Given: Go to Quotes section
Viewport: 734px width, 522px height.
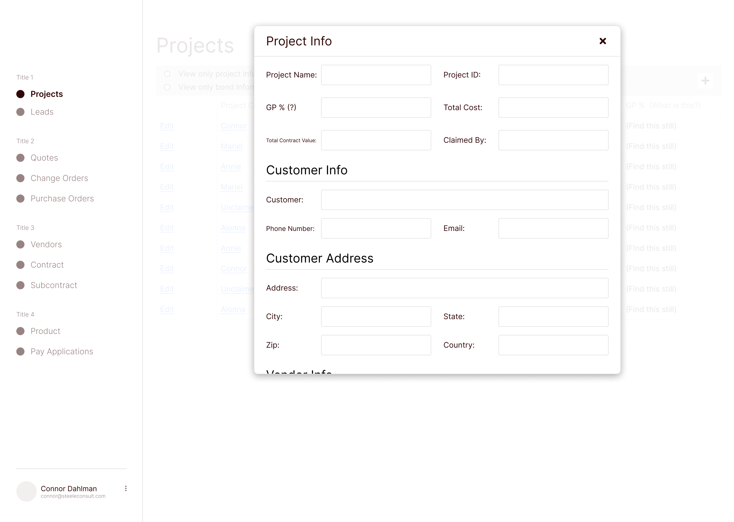Looking at the screenshot, I should pos(44,158).
